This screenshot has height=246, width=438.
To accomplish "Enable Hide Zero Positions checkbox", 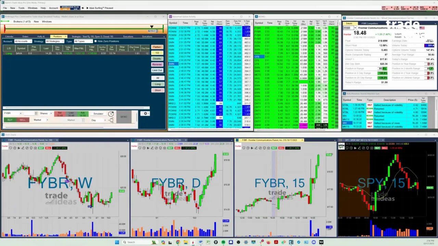I will click(x=95, y=41).
